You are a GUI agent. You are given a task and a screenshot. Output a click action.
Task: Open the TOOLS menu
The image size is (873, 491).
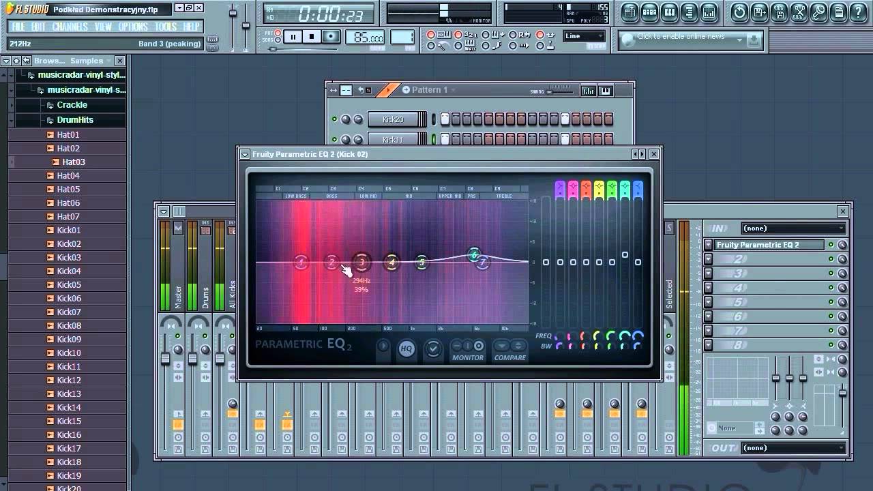(x=166, y=27)
